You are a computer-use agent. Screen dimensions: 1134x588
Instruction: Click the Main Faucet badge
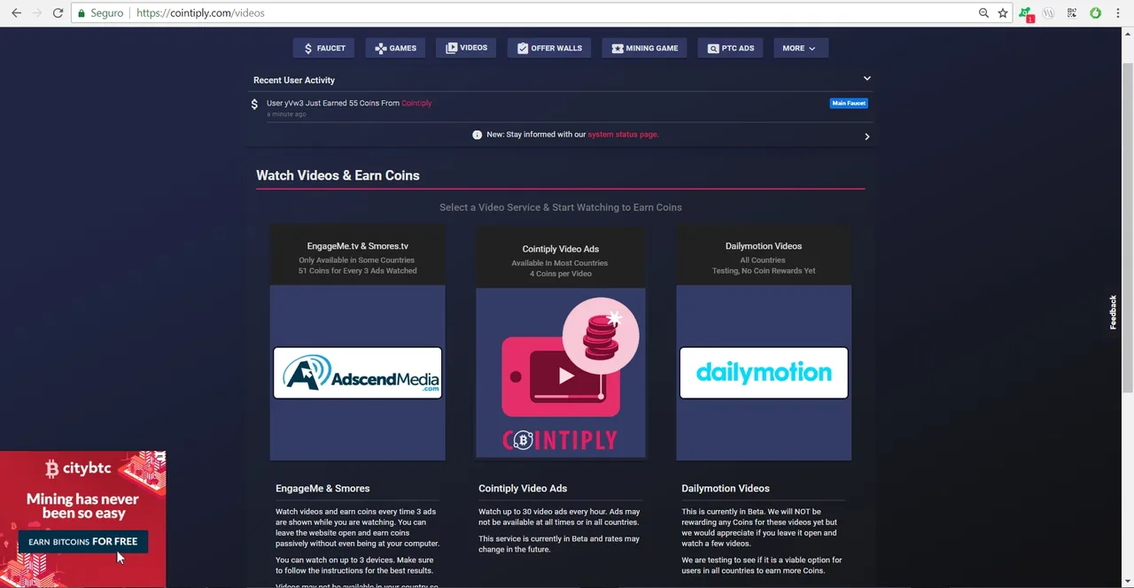(849, 104)
